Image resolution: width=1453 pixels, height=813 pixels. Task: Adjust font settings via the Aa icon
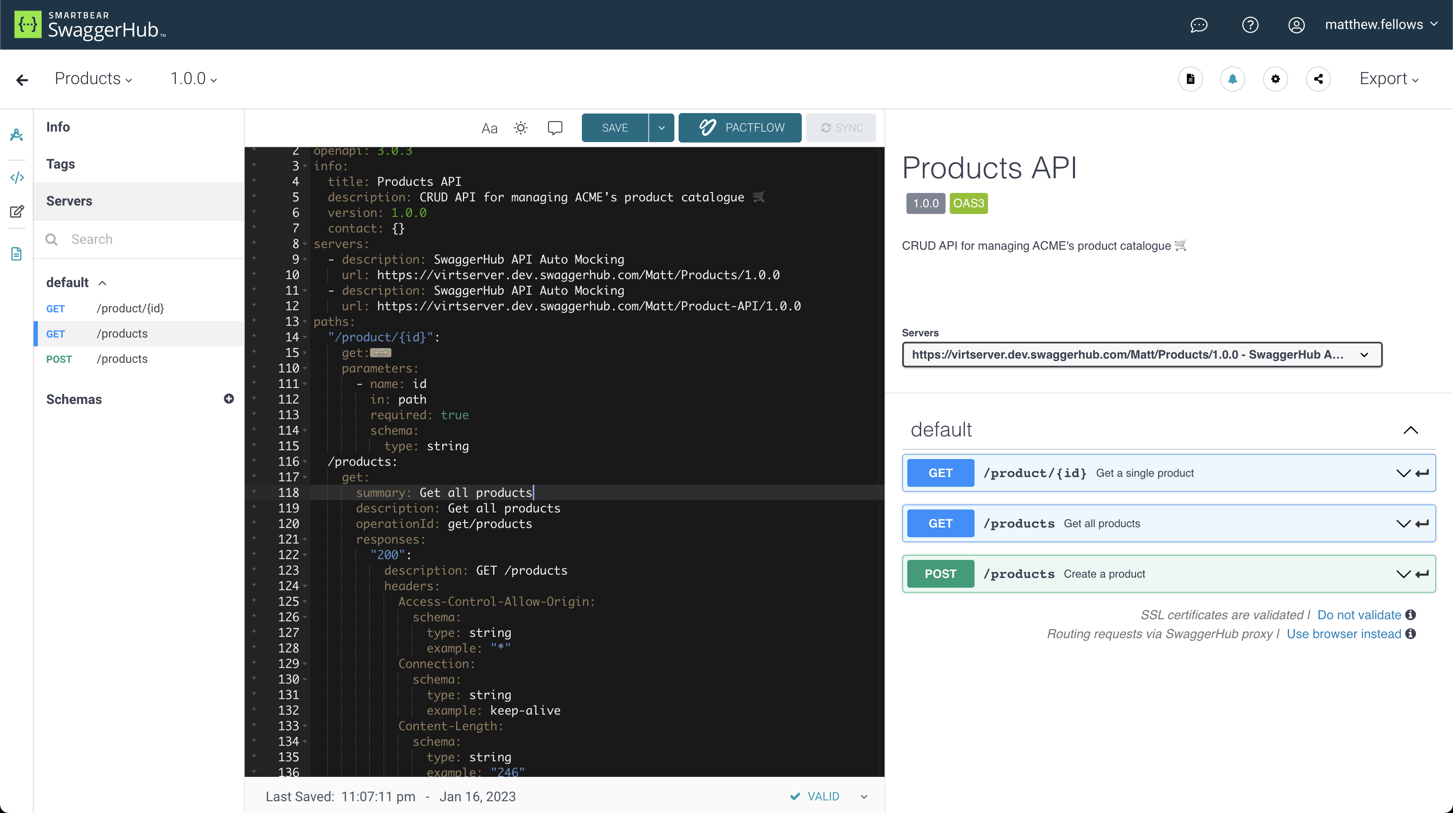pos(489,127)
